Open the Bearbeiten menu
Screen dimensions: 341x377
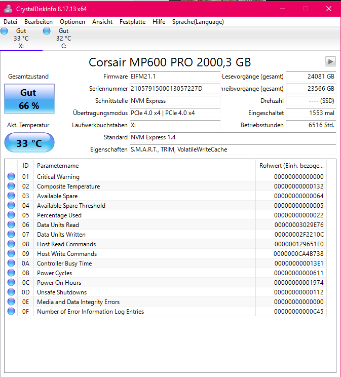click(x=39, y=22)
